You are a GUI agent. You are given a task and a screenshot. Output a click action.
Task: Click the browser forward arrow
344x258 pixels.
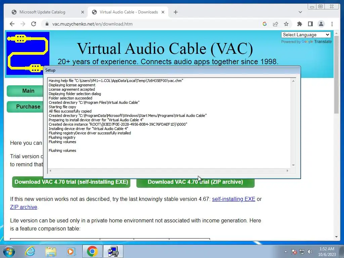coord(23,24)
